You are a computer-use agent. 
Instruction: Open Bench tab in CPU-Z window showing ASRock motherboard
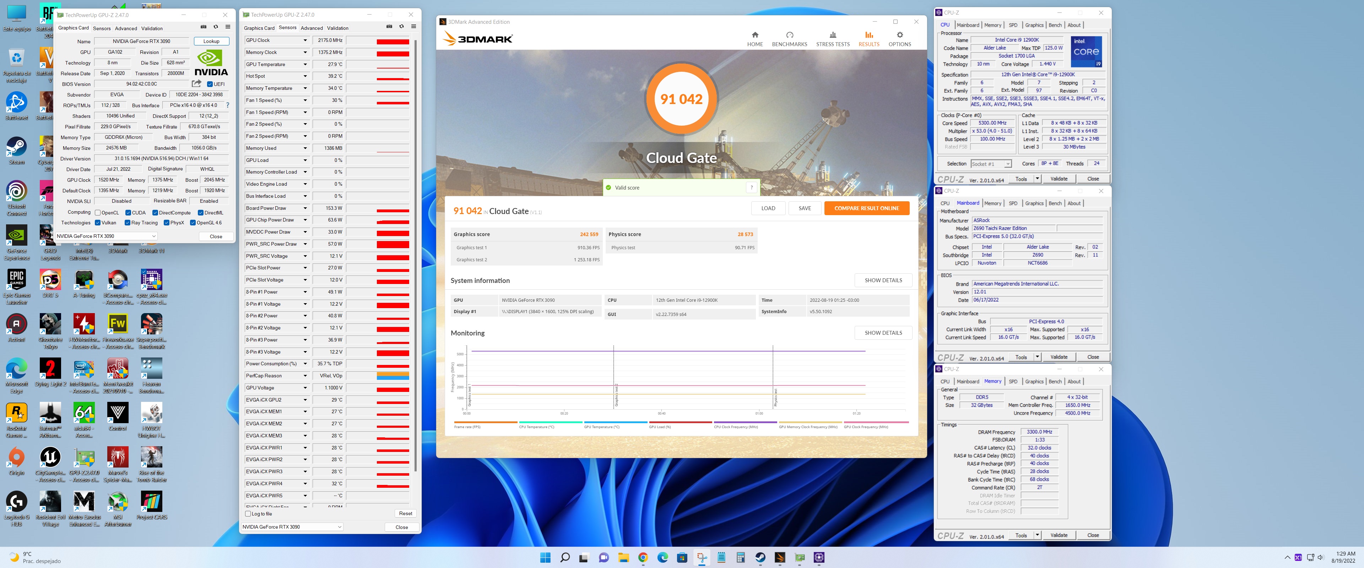pyautogui.click(x=1055, y=203)
